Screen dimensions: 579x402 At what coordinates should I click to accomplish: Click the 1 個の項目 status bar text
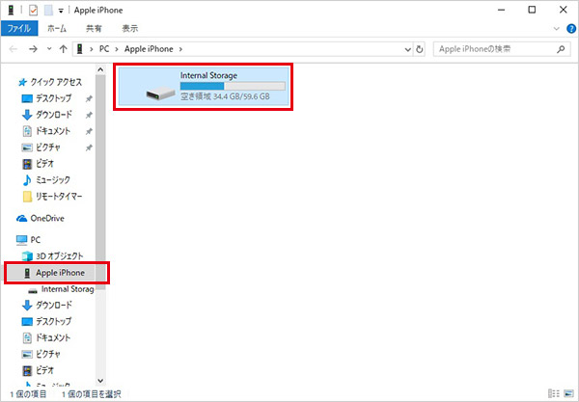pyautogui.click(x=28, y=394)
